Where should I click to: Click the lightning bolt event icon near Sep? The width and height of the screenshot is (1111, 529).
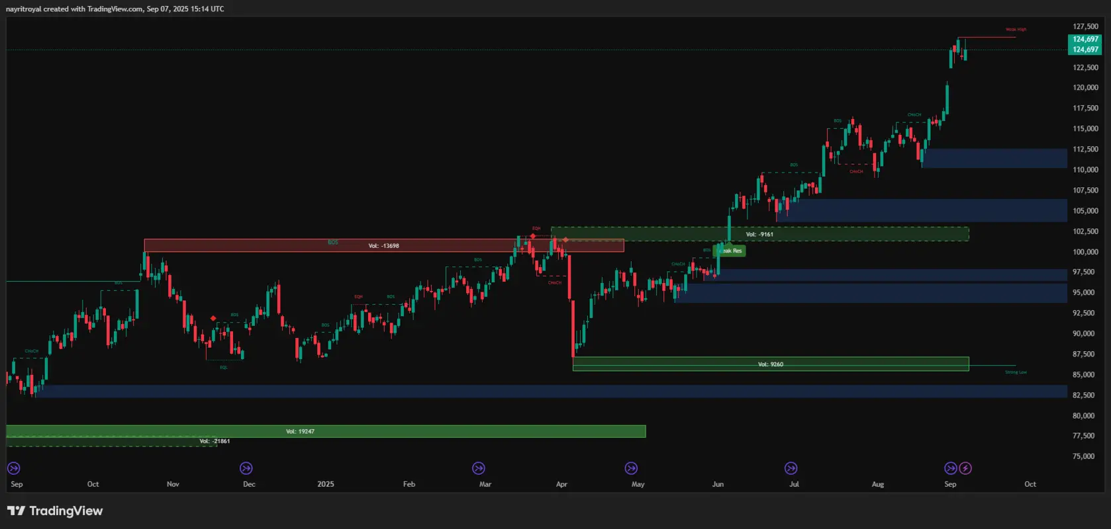click(965, 468)
